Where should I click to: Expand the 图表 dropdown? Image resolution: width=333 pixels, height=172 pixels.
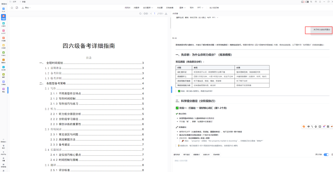click(182, 8)
